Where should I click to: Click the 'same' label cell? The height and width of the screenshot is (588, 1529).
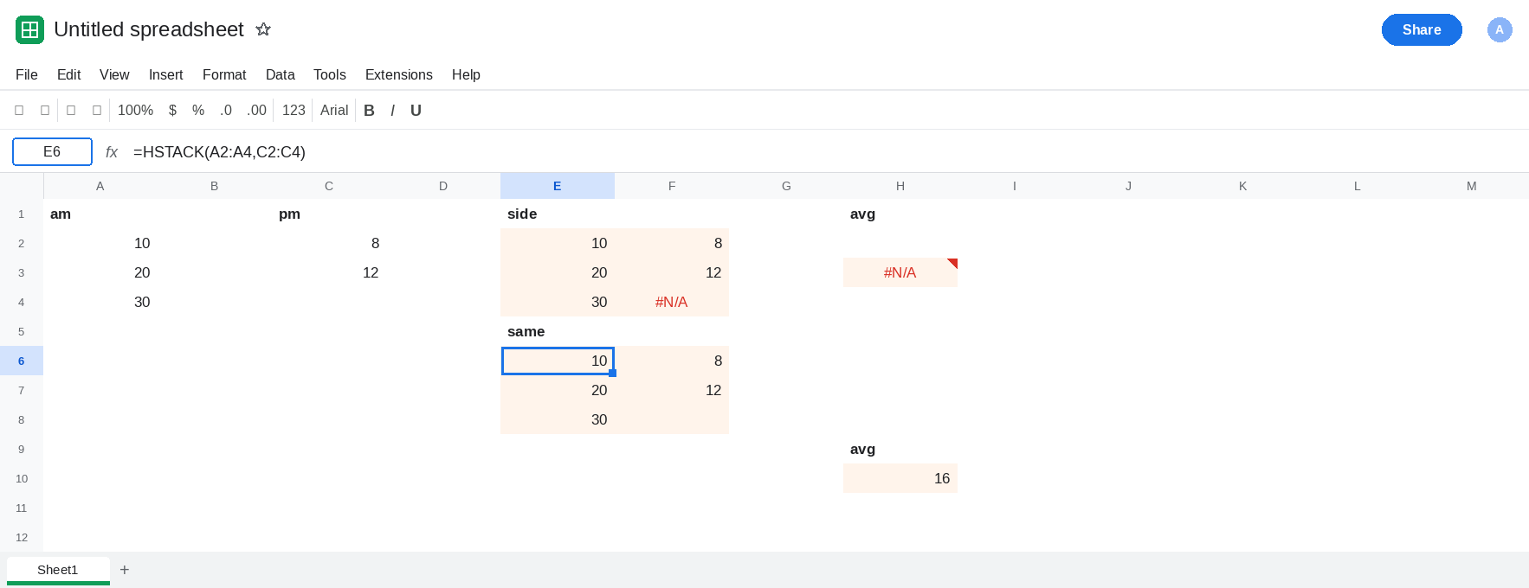coord(558,331)
